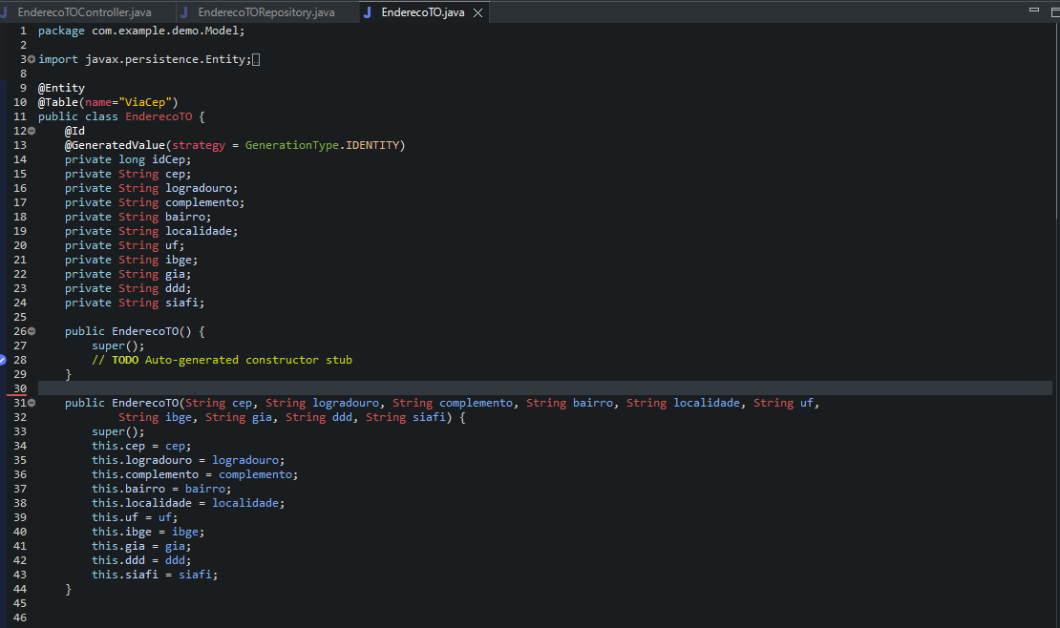
Task: Collapse the constructor fold at line 26
Action: (31, 330)
